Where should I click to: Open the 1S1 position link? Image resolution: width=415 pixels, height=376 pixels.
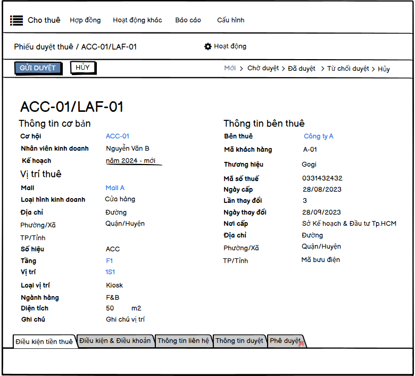[110, 272]
